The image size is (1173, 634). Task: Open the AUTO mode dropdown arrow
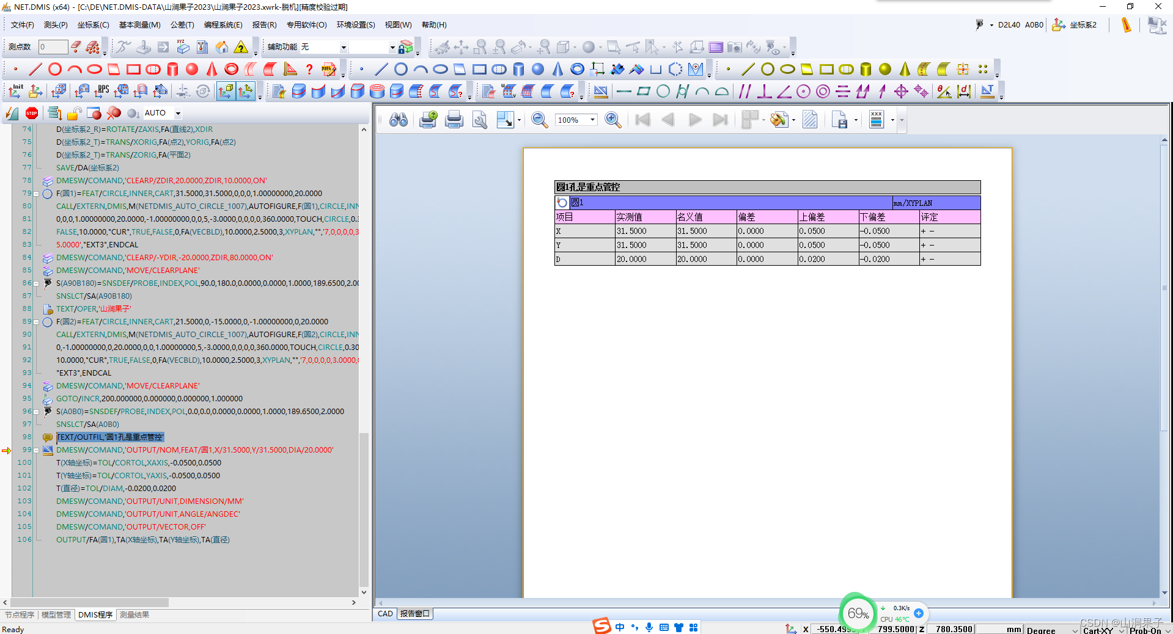(178, 113)
